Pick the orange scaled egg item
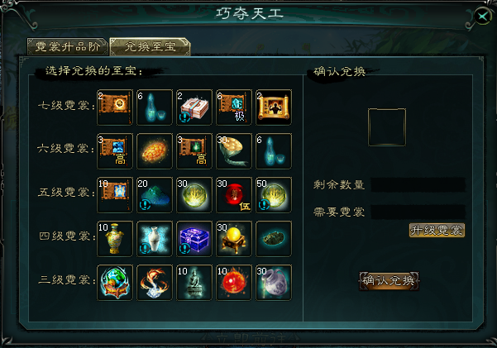 [x=155, y=151]
